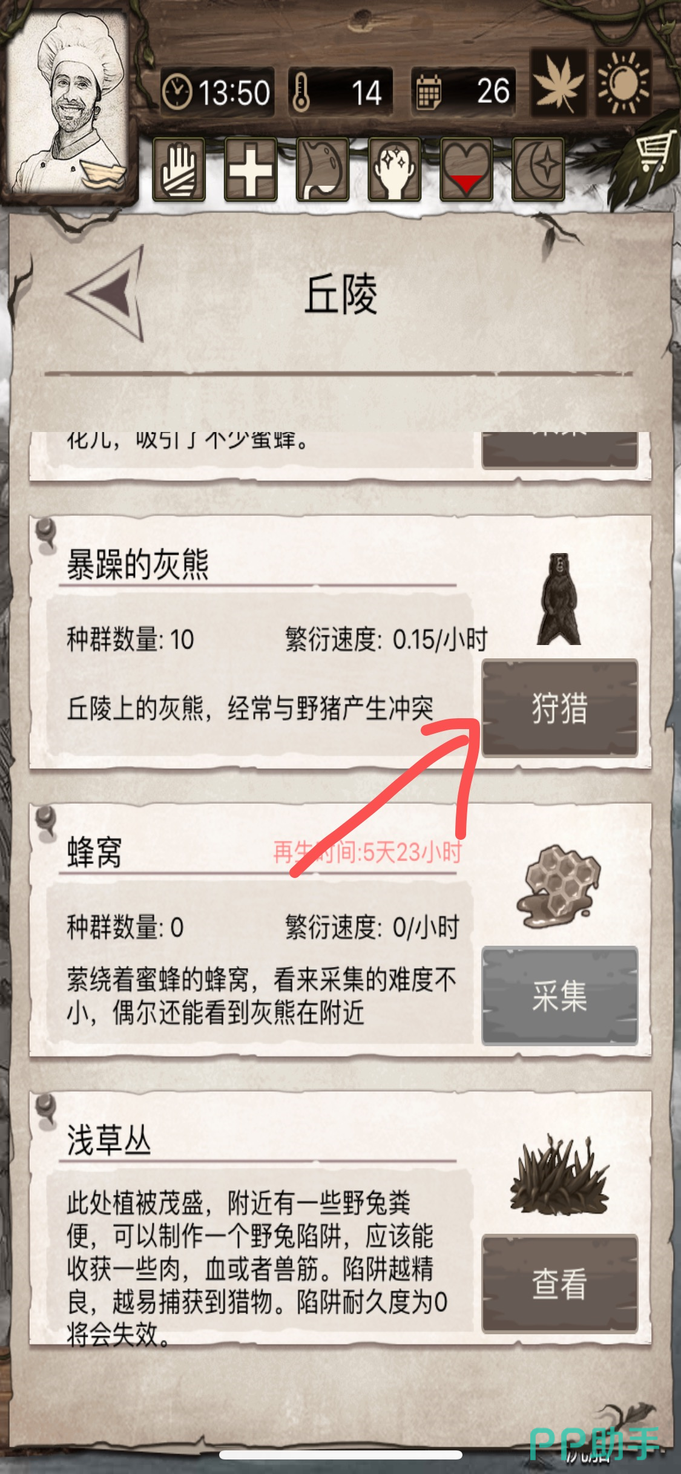
Task: View the shallow grass with 查看 button
Action: click(559, 1283)
